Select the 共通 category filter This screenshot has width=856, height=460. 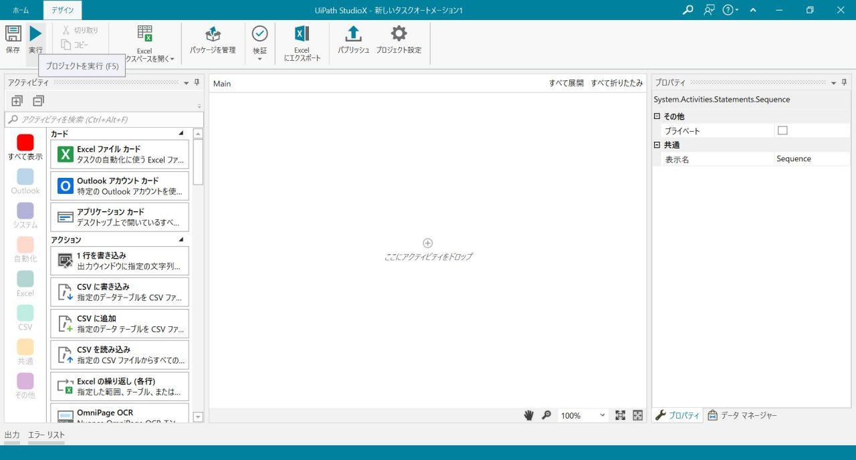pos(25,352)
